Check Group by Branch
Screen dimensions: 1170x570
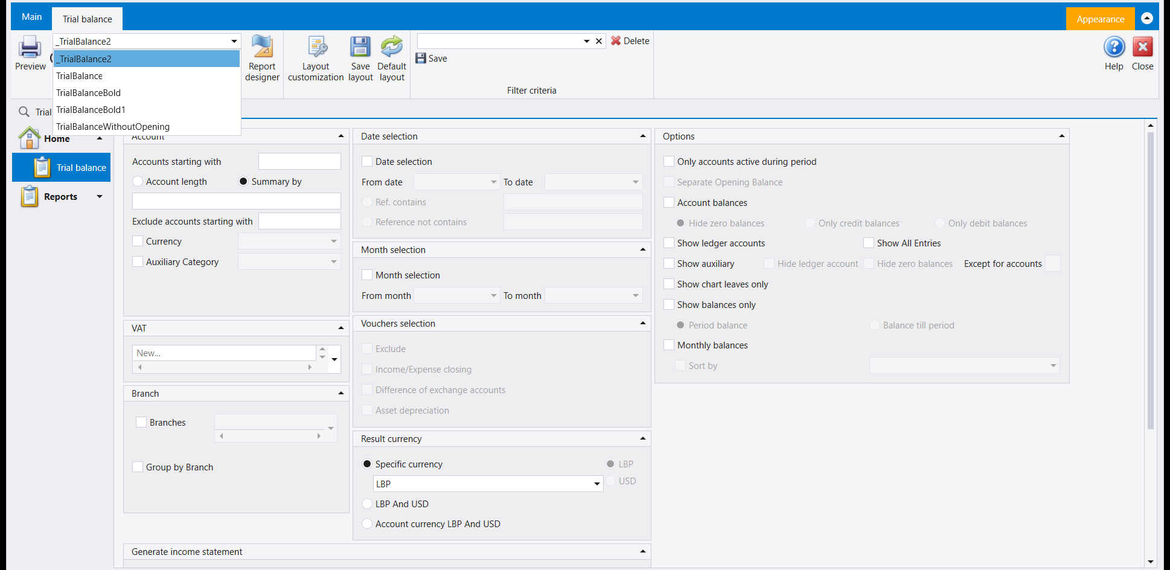pyautogui.click(x=138, y=467)
